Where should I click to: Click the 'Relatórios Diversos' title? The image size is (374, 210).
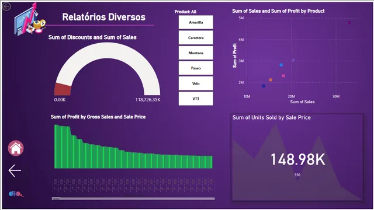coord(104,17)
